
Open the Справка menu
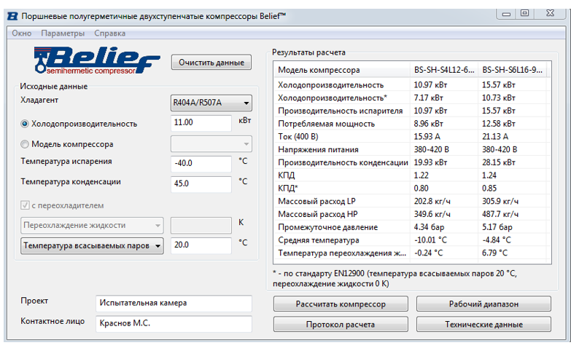[x=109, y=33]
